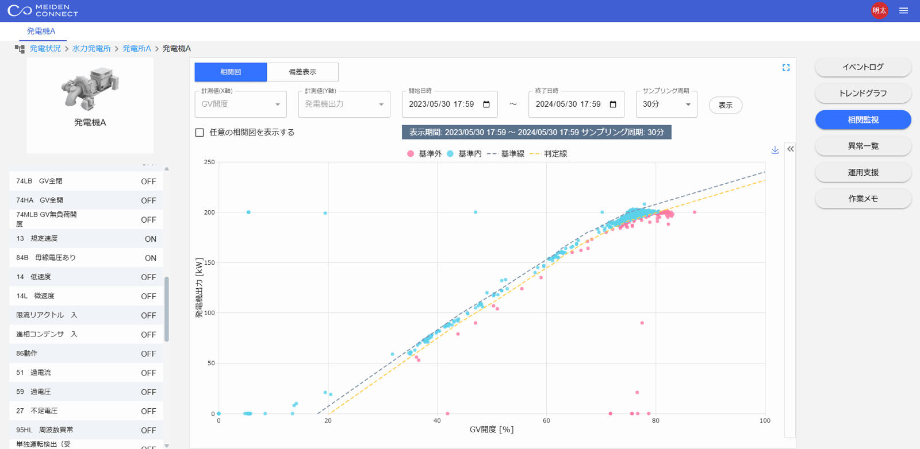Expand chart to fullscreen

[x=786, y=68]
